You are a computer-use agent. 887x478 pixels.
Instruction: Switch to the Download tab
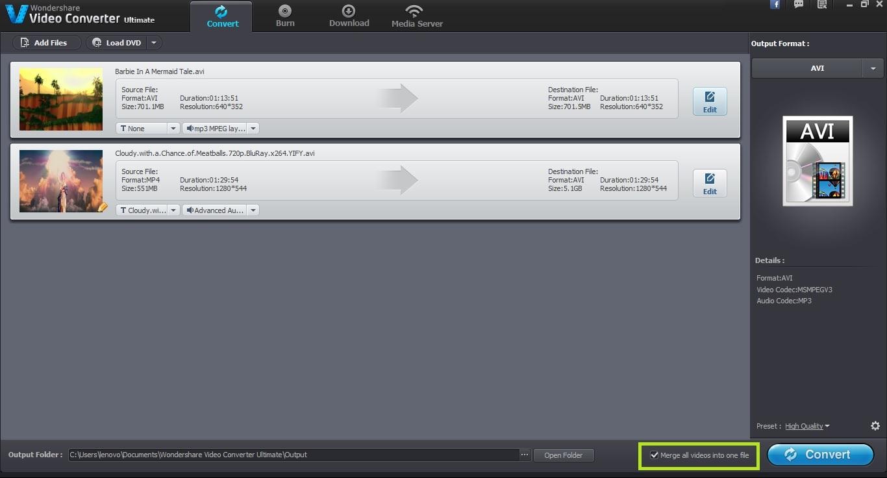tap(349, 16)
